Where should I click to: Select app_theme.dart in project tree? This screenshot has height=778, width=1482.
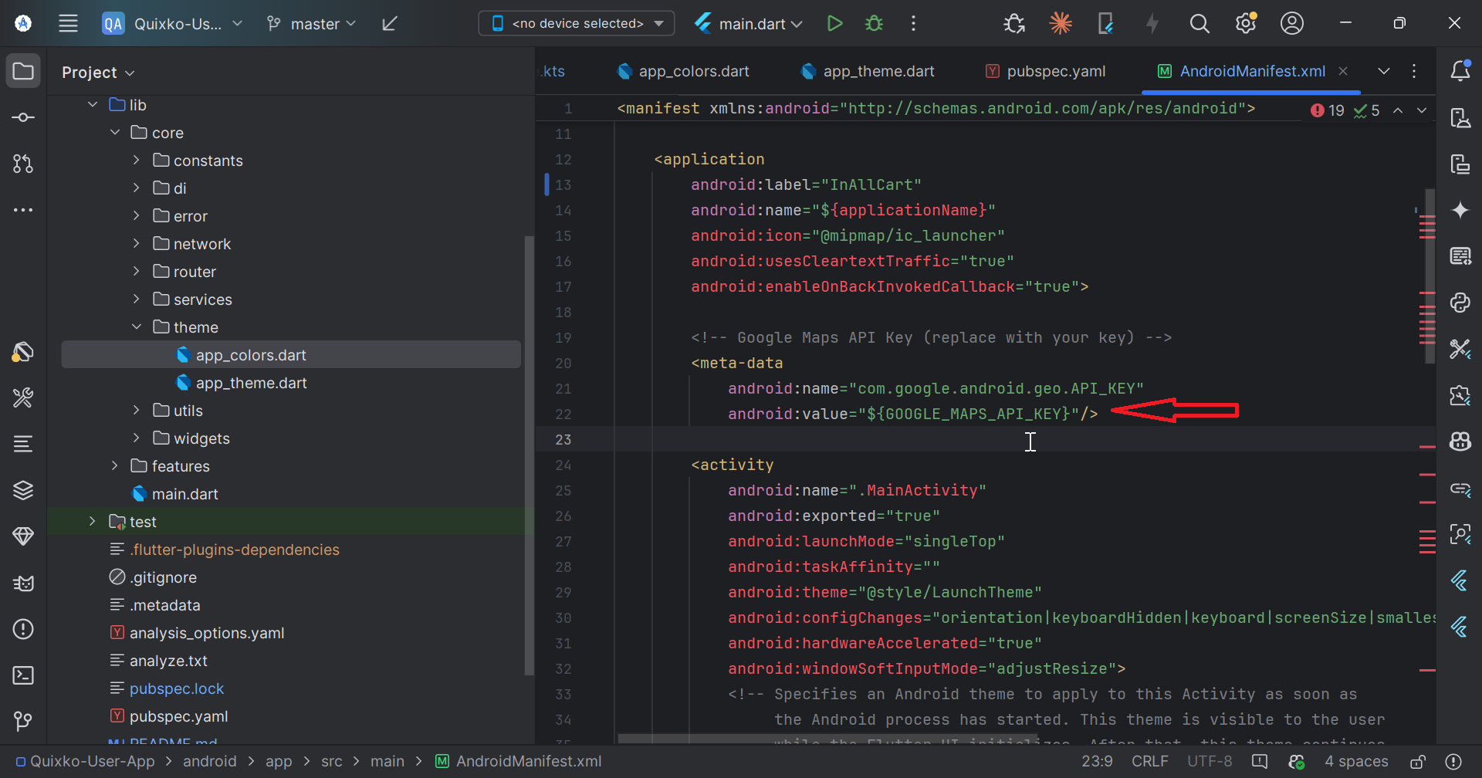tap(251, 383)
